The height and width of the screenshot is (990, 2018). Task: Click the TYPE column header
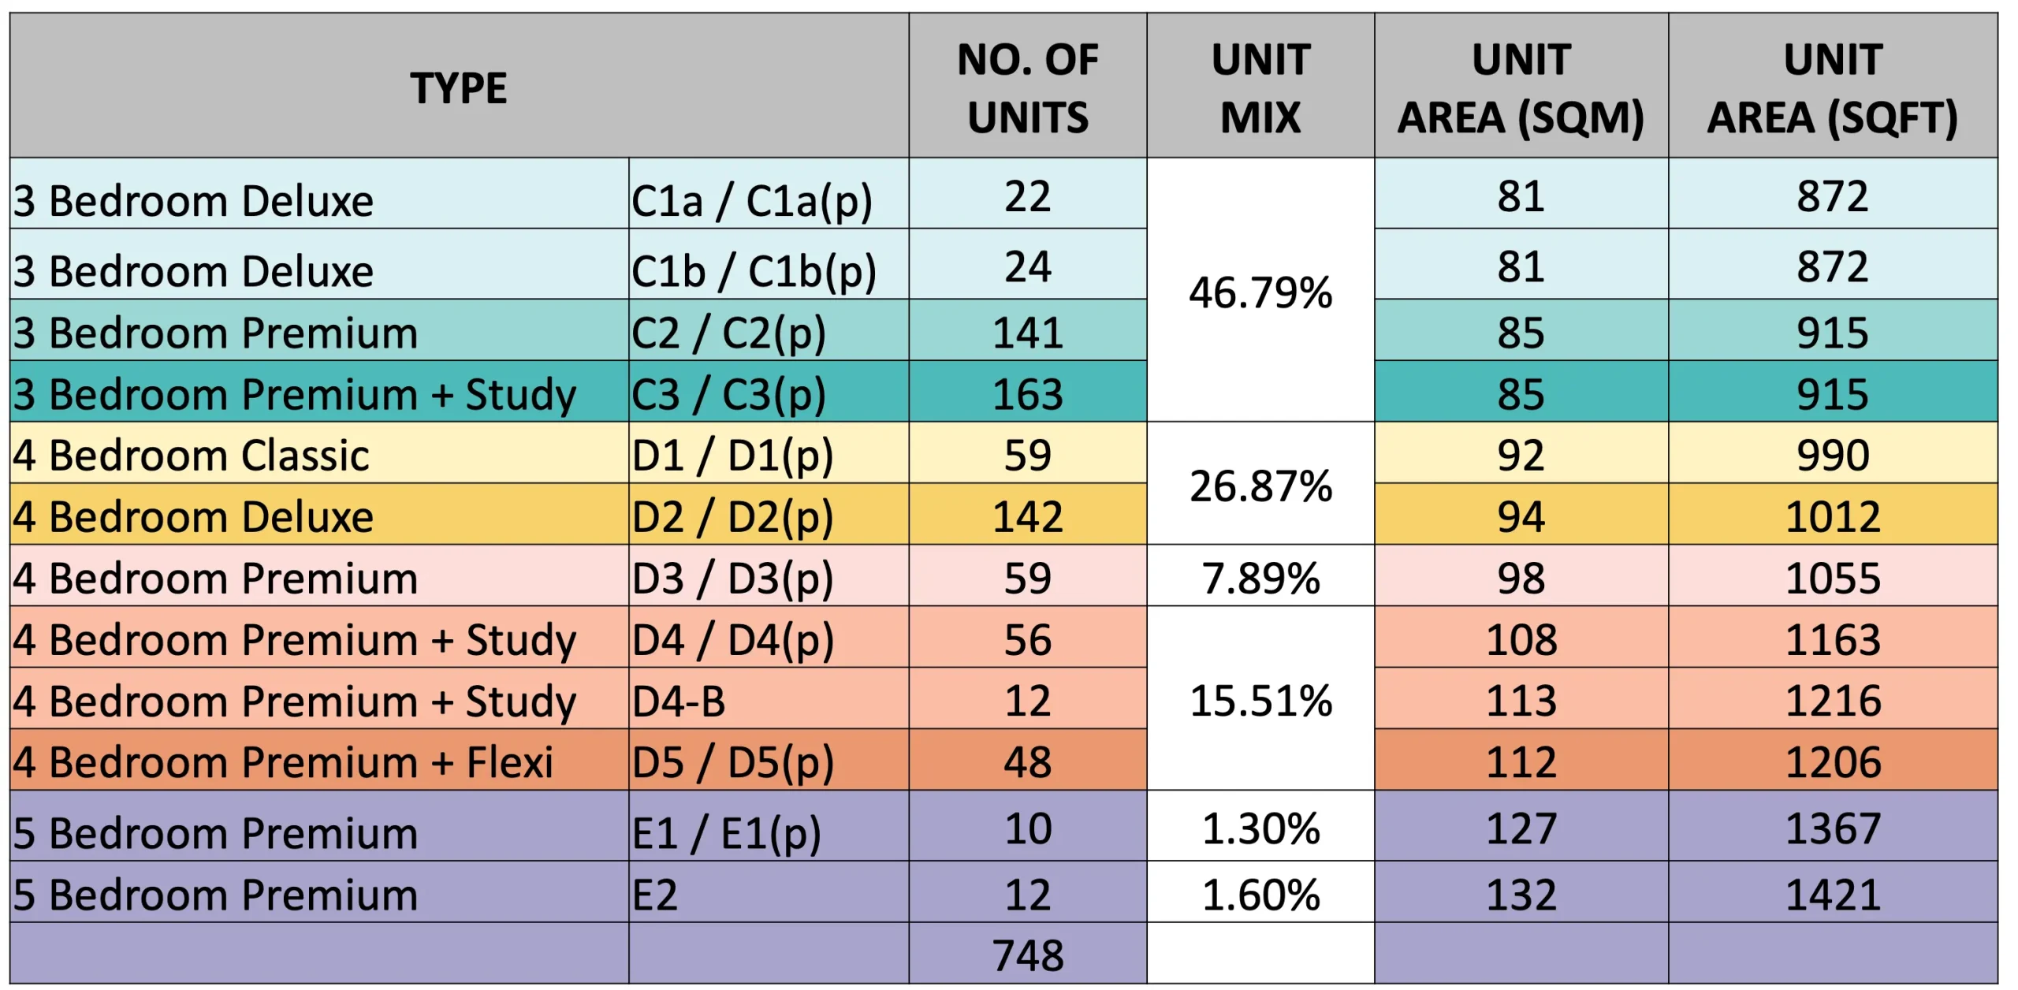click(x=458, y=87)
